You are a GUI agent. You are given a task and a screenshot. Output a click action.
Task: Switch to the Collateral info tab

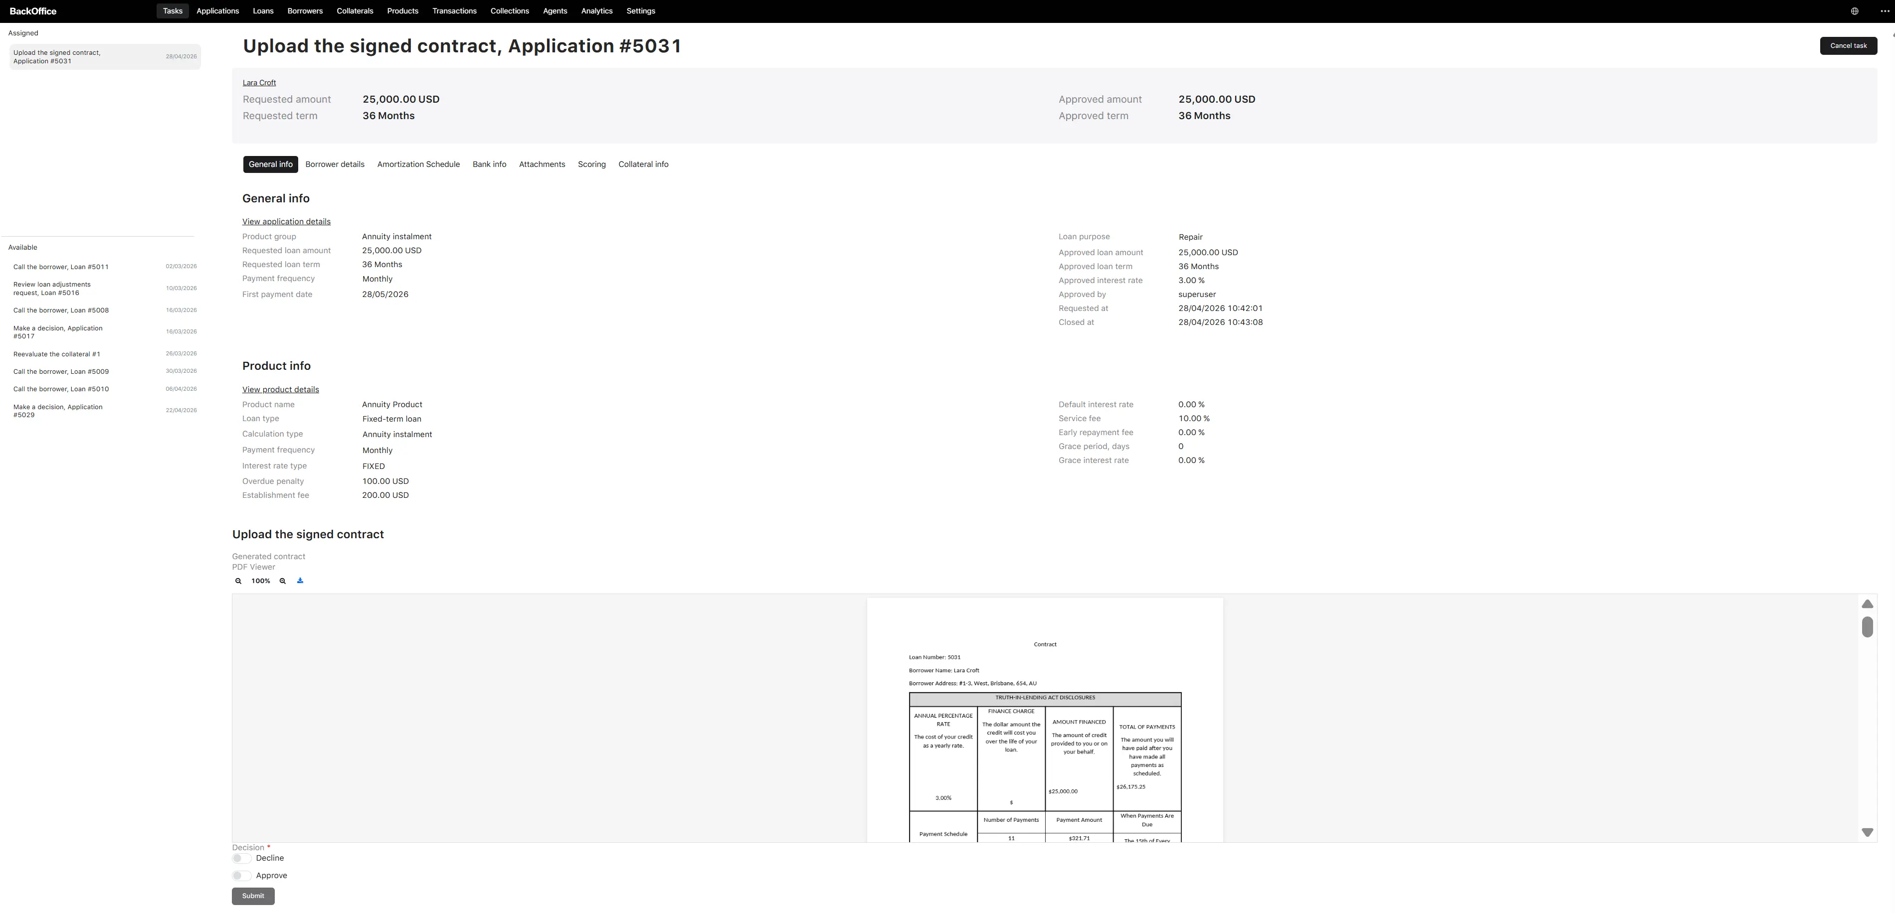(643, 164)
